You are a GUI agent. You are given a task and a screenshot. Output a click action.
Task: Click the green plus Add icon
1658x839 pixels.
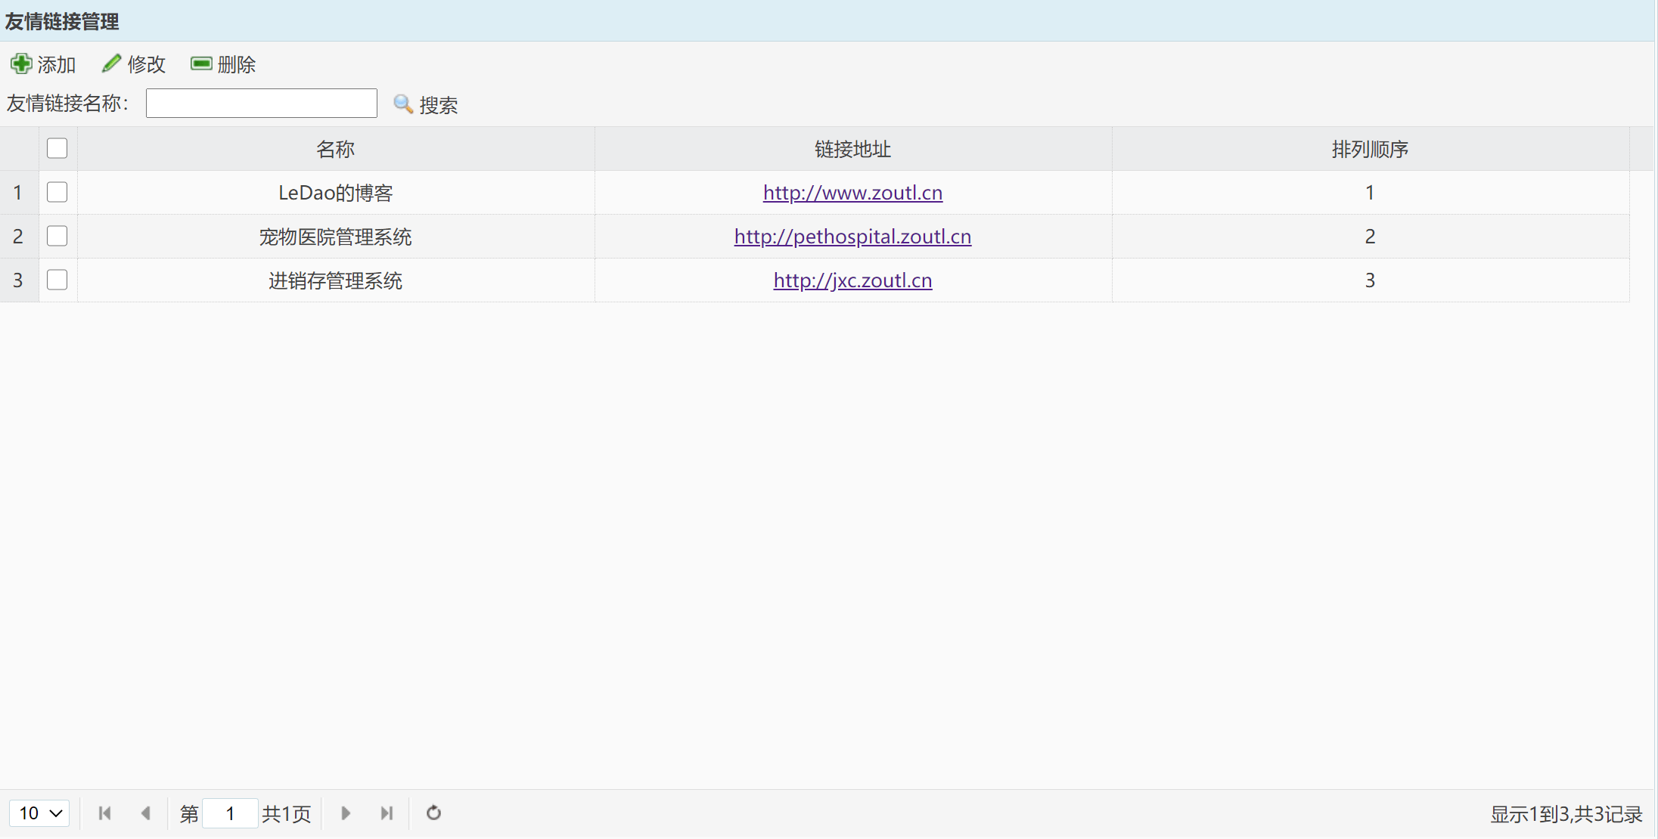21,64
